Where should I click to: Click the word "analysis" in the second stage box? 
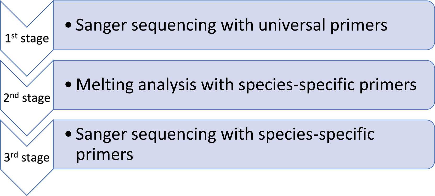click(x=167, y=85)
